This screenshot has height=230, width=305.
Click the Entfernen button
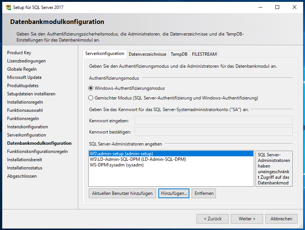point(204,193)
